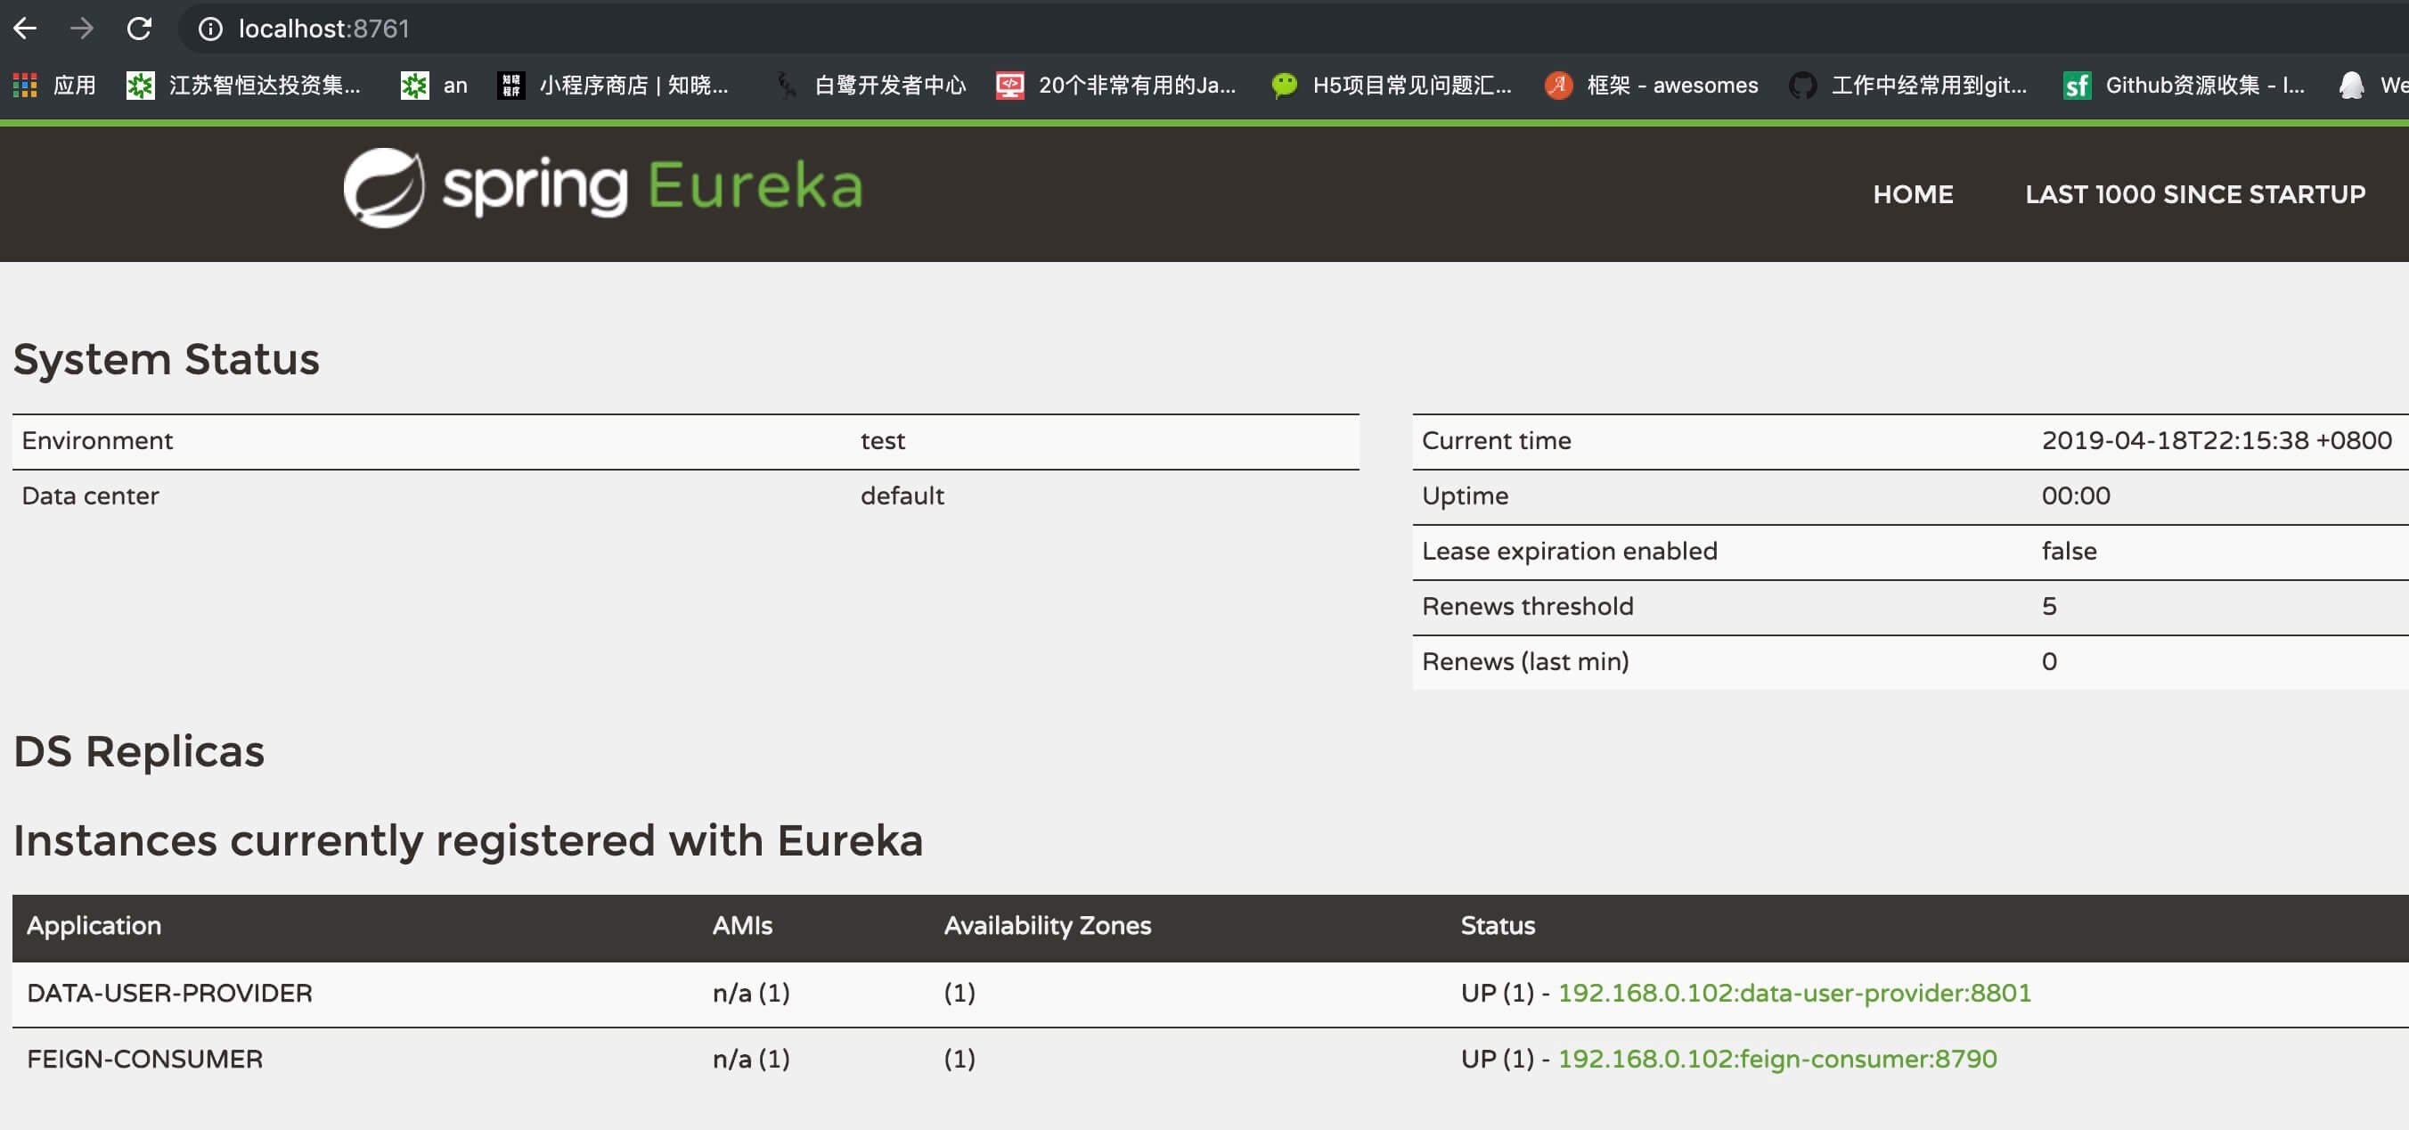
Task: Select the Renews (last min) value 0
Action: (2049, 661)
